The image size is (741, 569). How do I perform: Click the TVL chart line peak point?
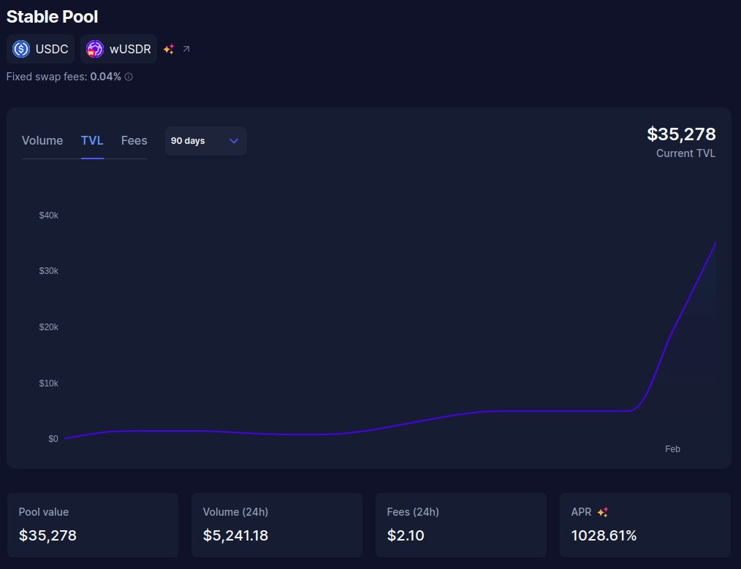pos(715,243)
